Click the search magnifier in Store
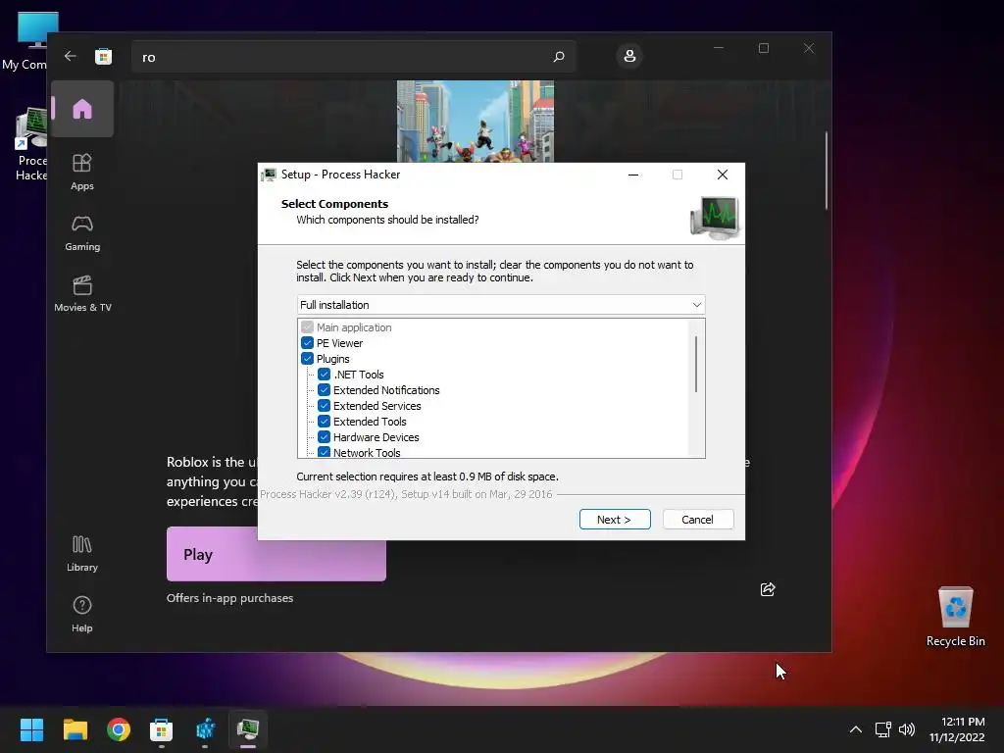 coord(558,56)
